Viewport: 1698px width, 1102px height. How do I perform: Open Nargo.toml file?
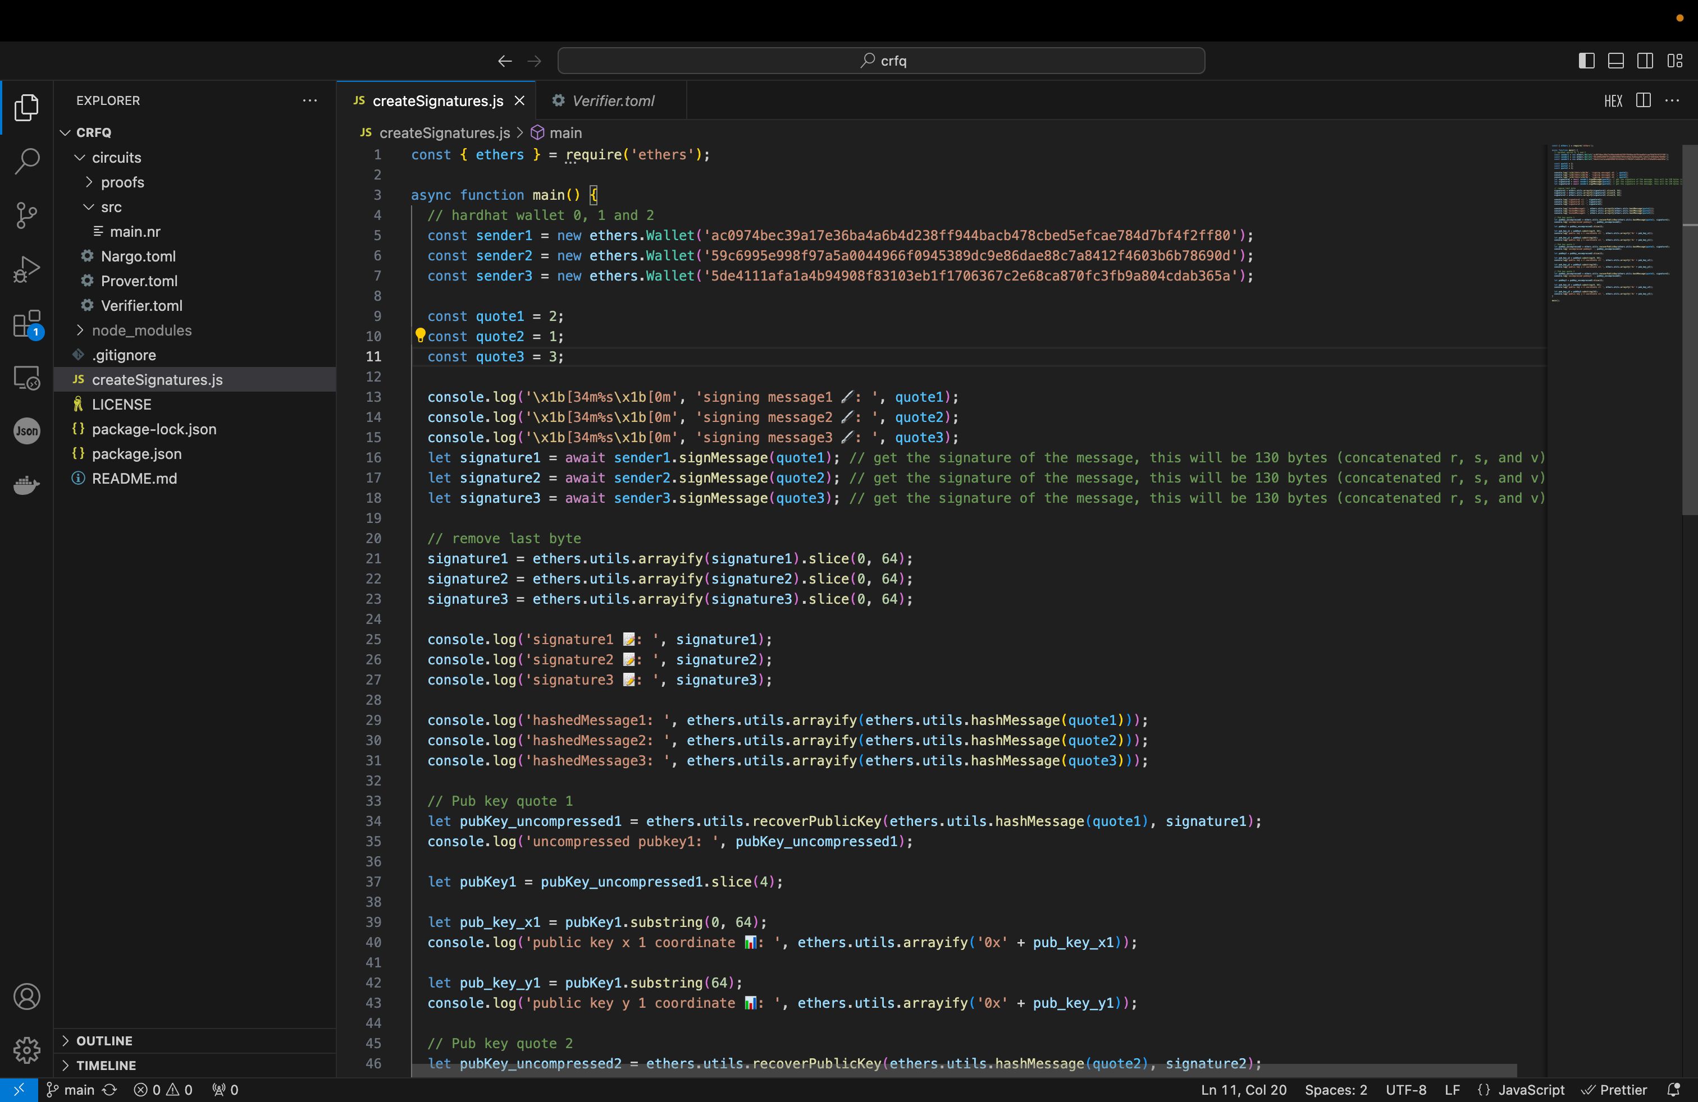194,256
